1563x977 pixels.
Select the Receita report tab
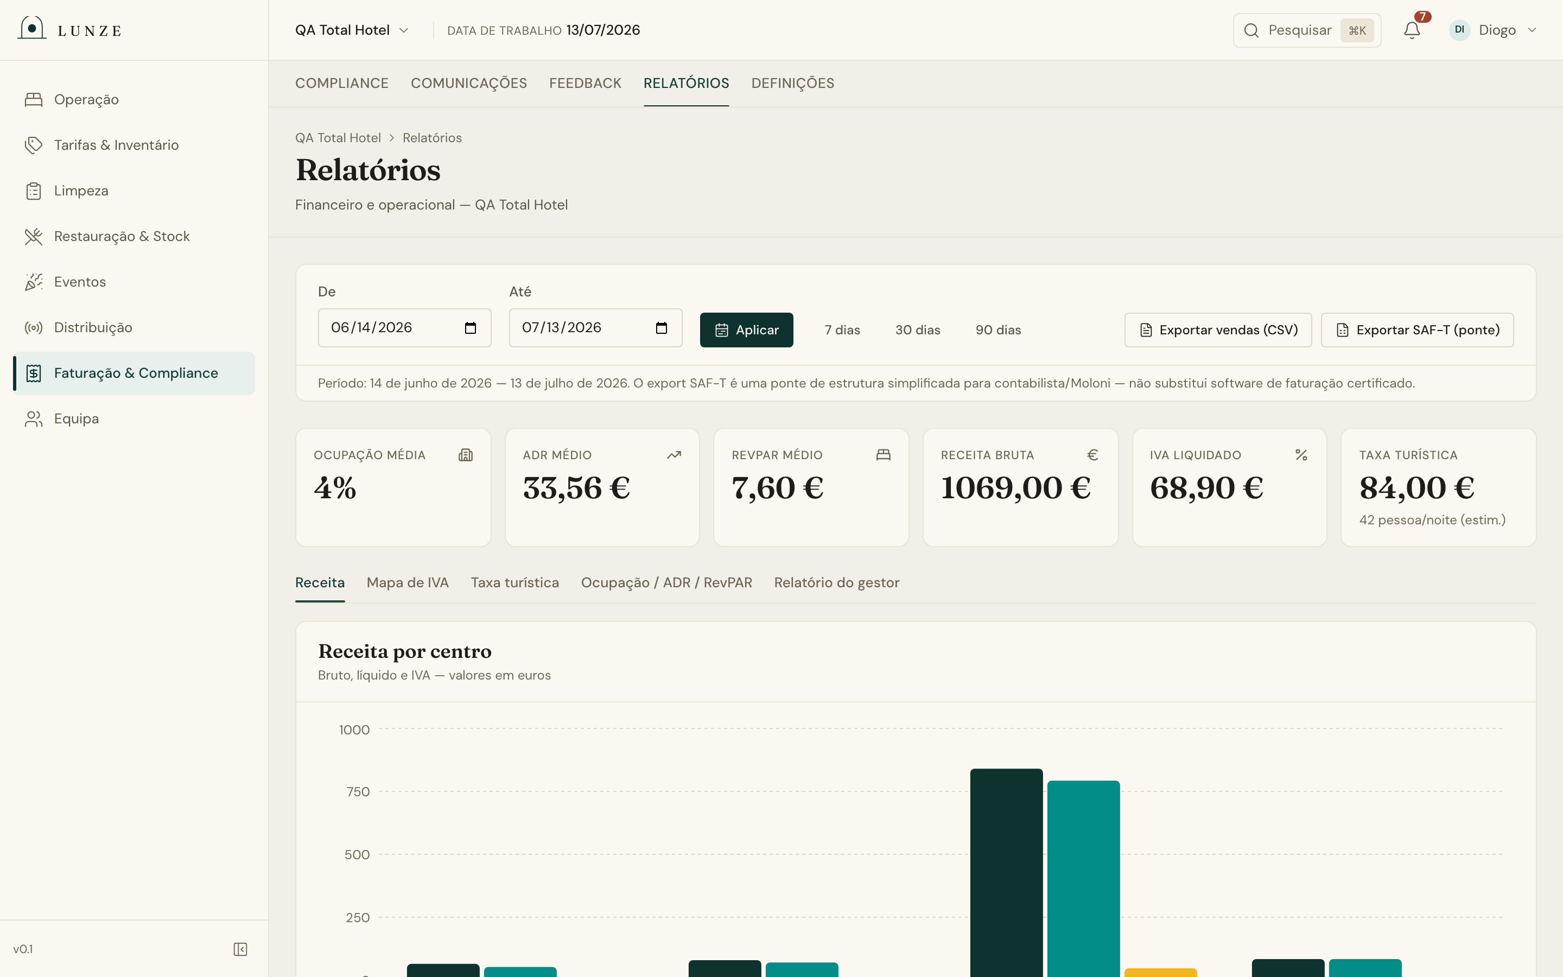[320, 583]
